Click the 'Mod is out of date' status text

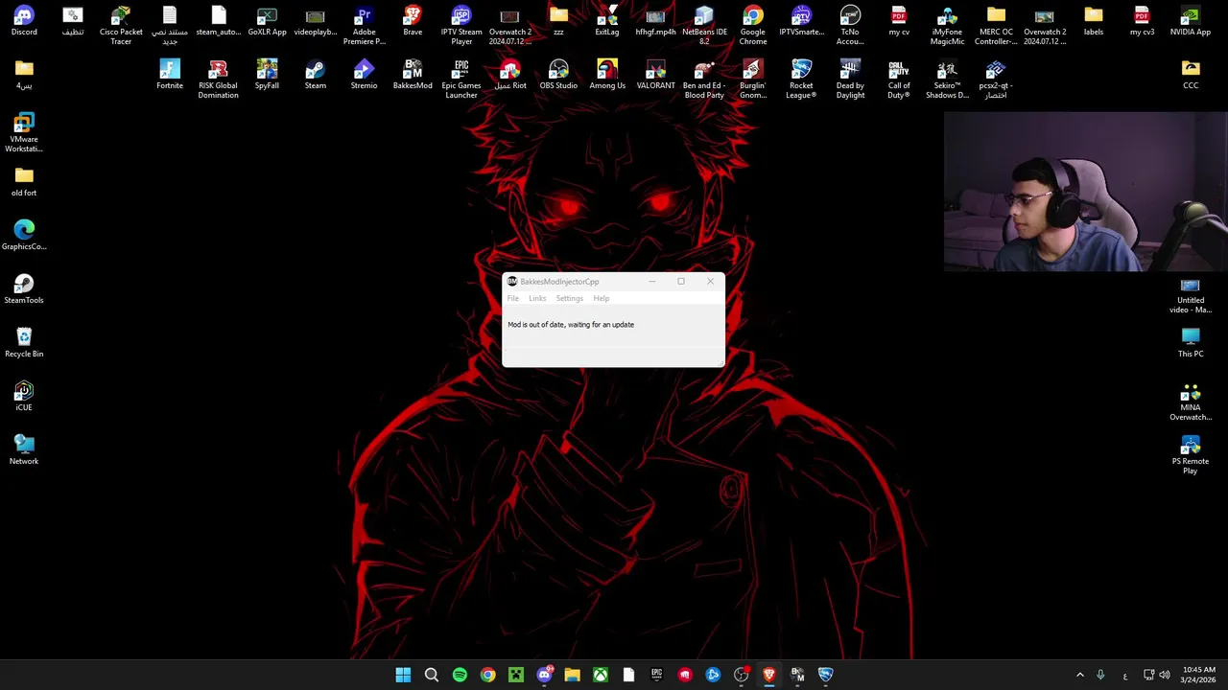(571, 324)
